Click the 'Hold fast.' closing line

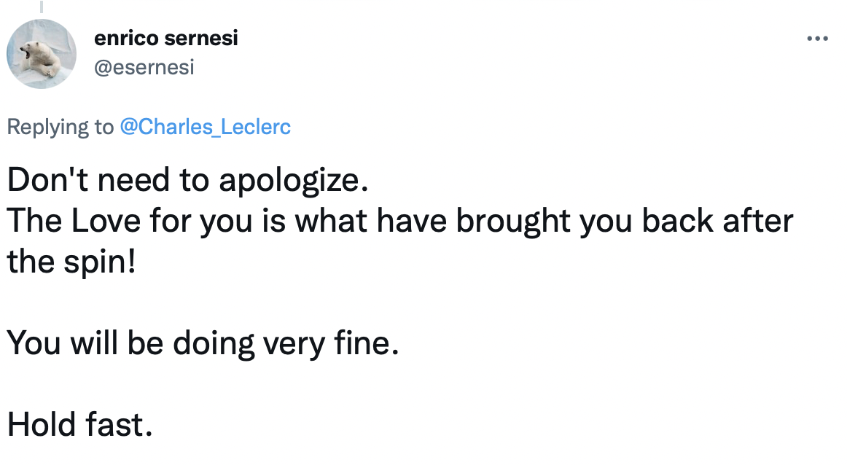click(x=80, y=423)
